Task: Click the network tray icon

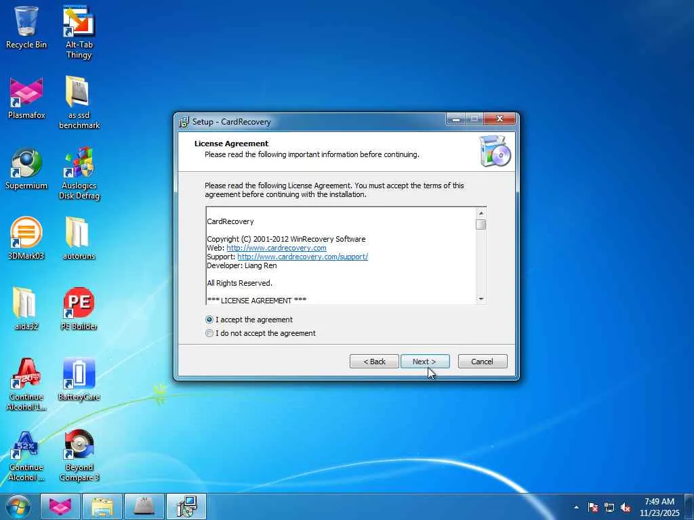Action: pos(609,507)
